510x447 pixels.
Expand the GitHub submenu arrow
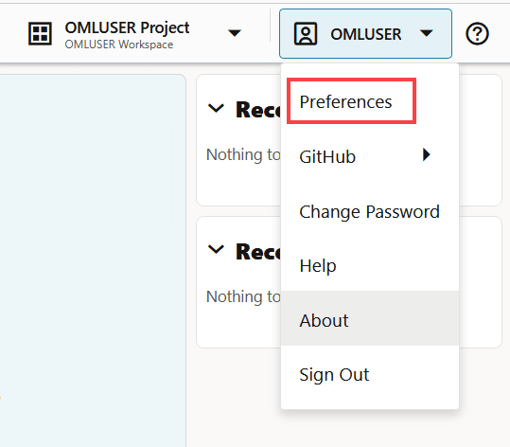(x=427, y=154)
